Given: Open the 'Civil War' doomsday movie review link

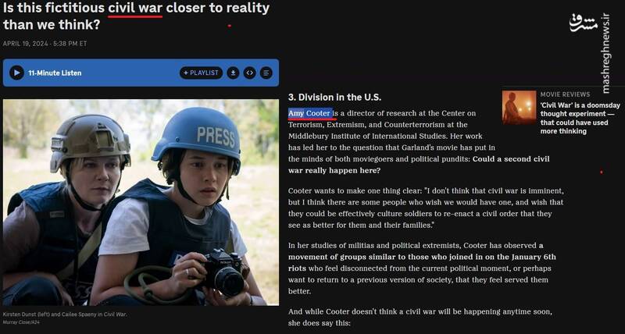Looking at the screenshot, I should 580,119.
